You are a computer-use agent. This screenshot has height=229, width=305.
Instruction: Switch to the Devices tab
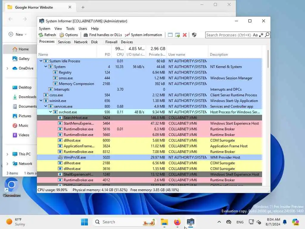[127, 42]
